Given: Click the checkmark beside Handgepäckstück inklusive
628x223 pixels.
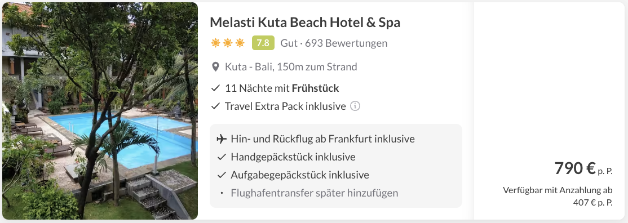Looking at the screenshot, I should [222, 157].
